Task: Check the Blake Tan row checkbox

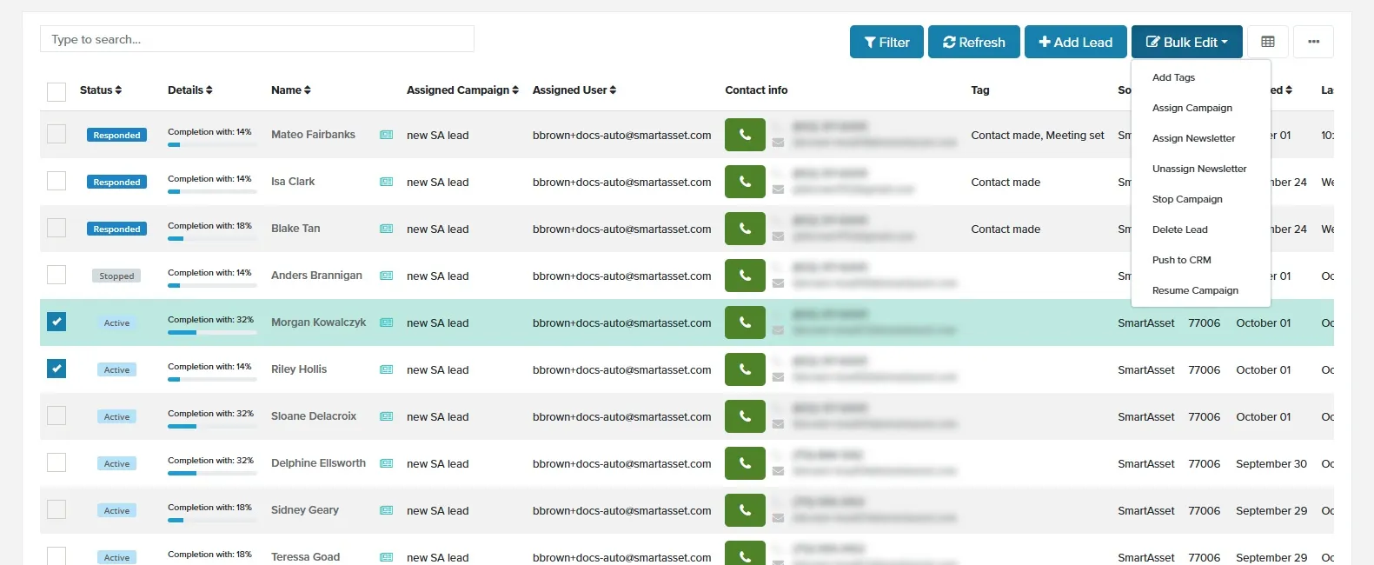Action: 56,228
